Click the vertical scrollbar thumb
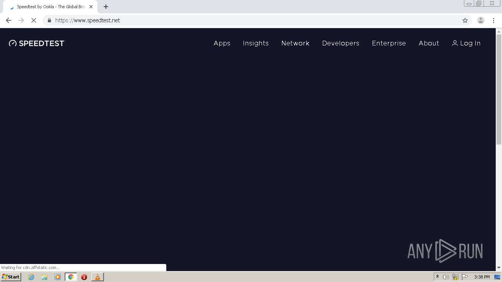 pyautogui.click(x=499, y=89)
